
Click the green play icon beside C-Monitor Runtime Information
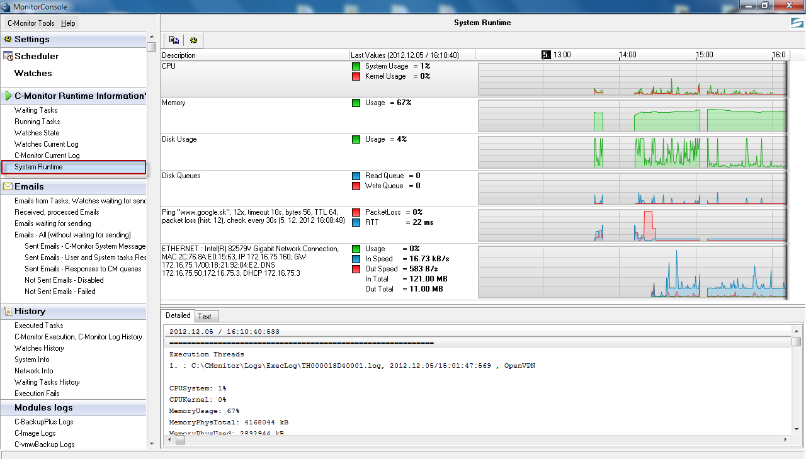pos(8,96)
